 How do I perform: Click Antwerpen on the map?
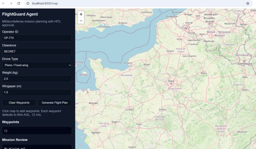[211, 14]
